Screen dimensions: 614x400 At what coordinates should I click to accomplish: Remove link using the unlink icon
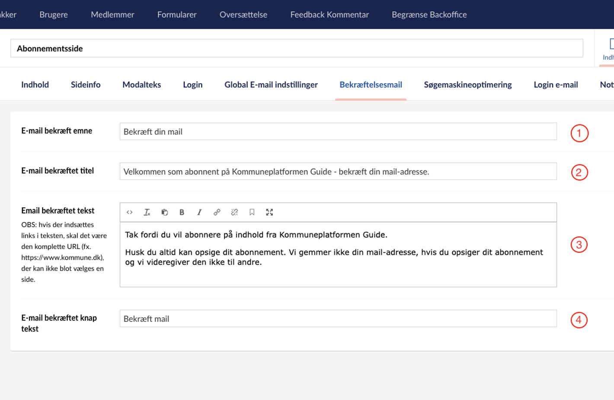(234, 212)
